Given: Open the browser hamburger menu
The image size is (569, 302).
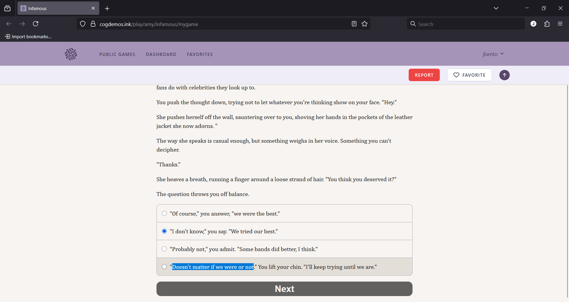Looking at the screenshot, I should [x=560, y=24].
